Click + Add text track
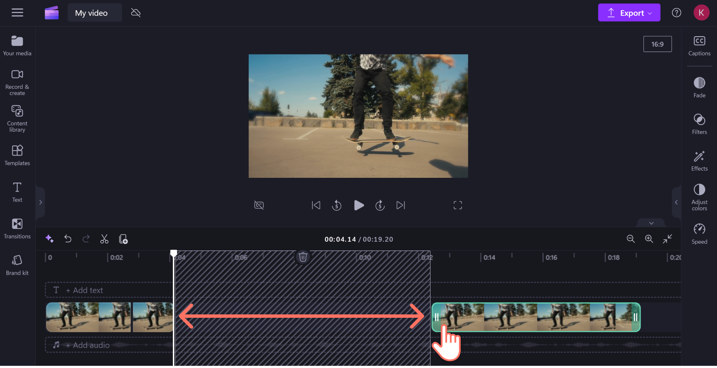This screenshot has width=717, height=368. click(x=84, y=290)
